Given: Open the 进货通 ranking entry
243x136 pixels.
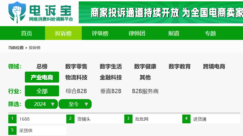Looking at the screenshot, I should 211,119.
